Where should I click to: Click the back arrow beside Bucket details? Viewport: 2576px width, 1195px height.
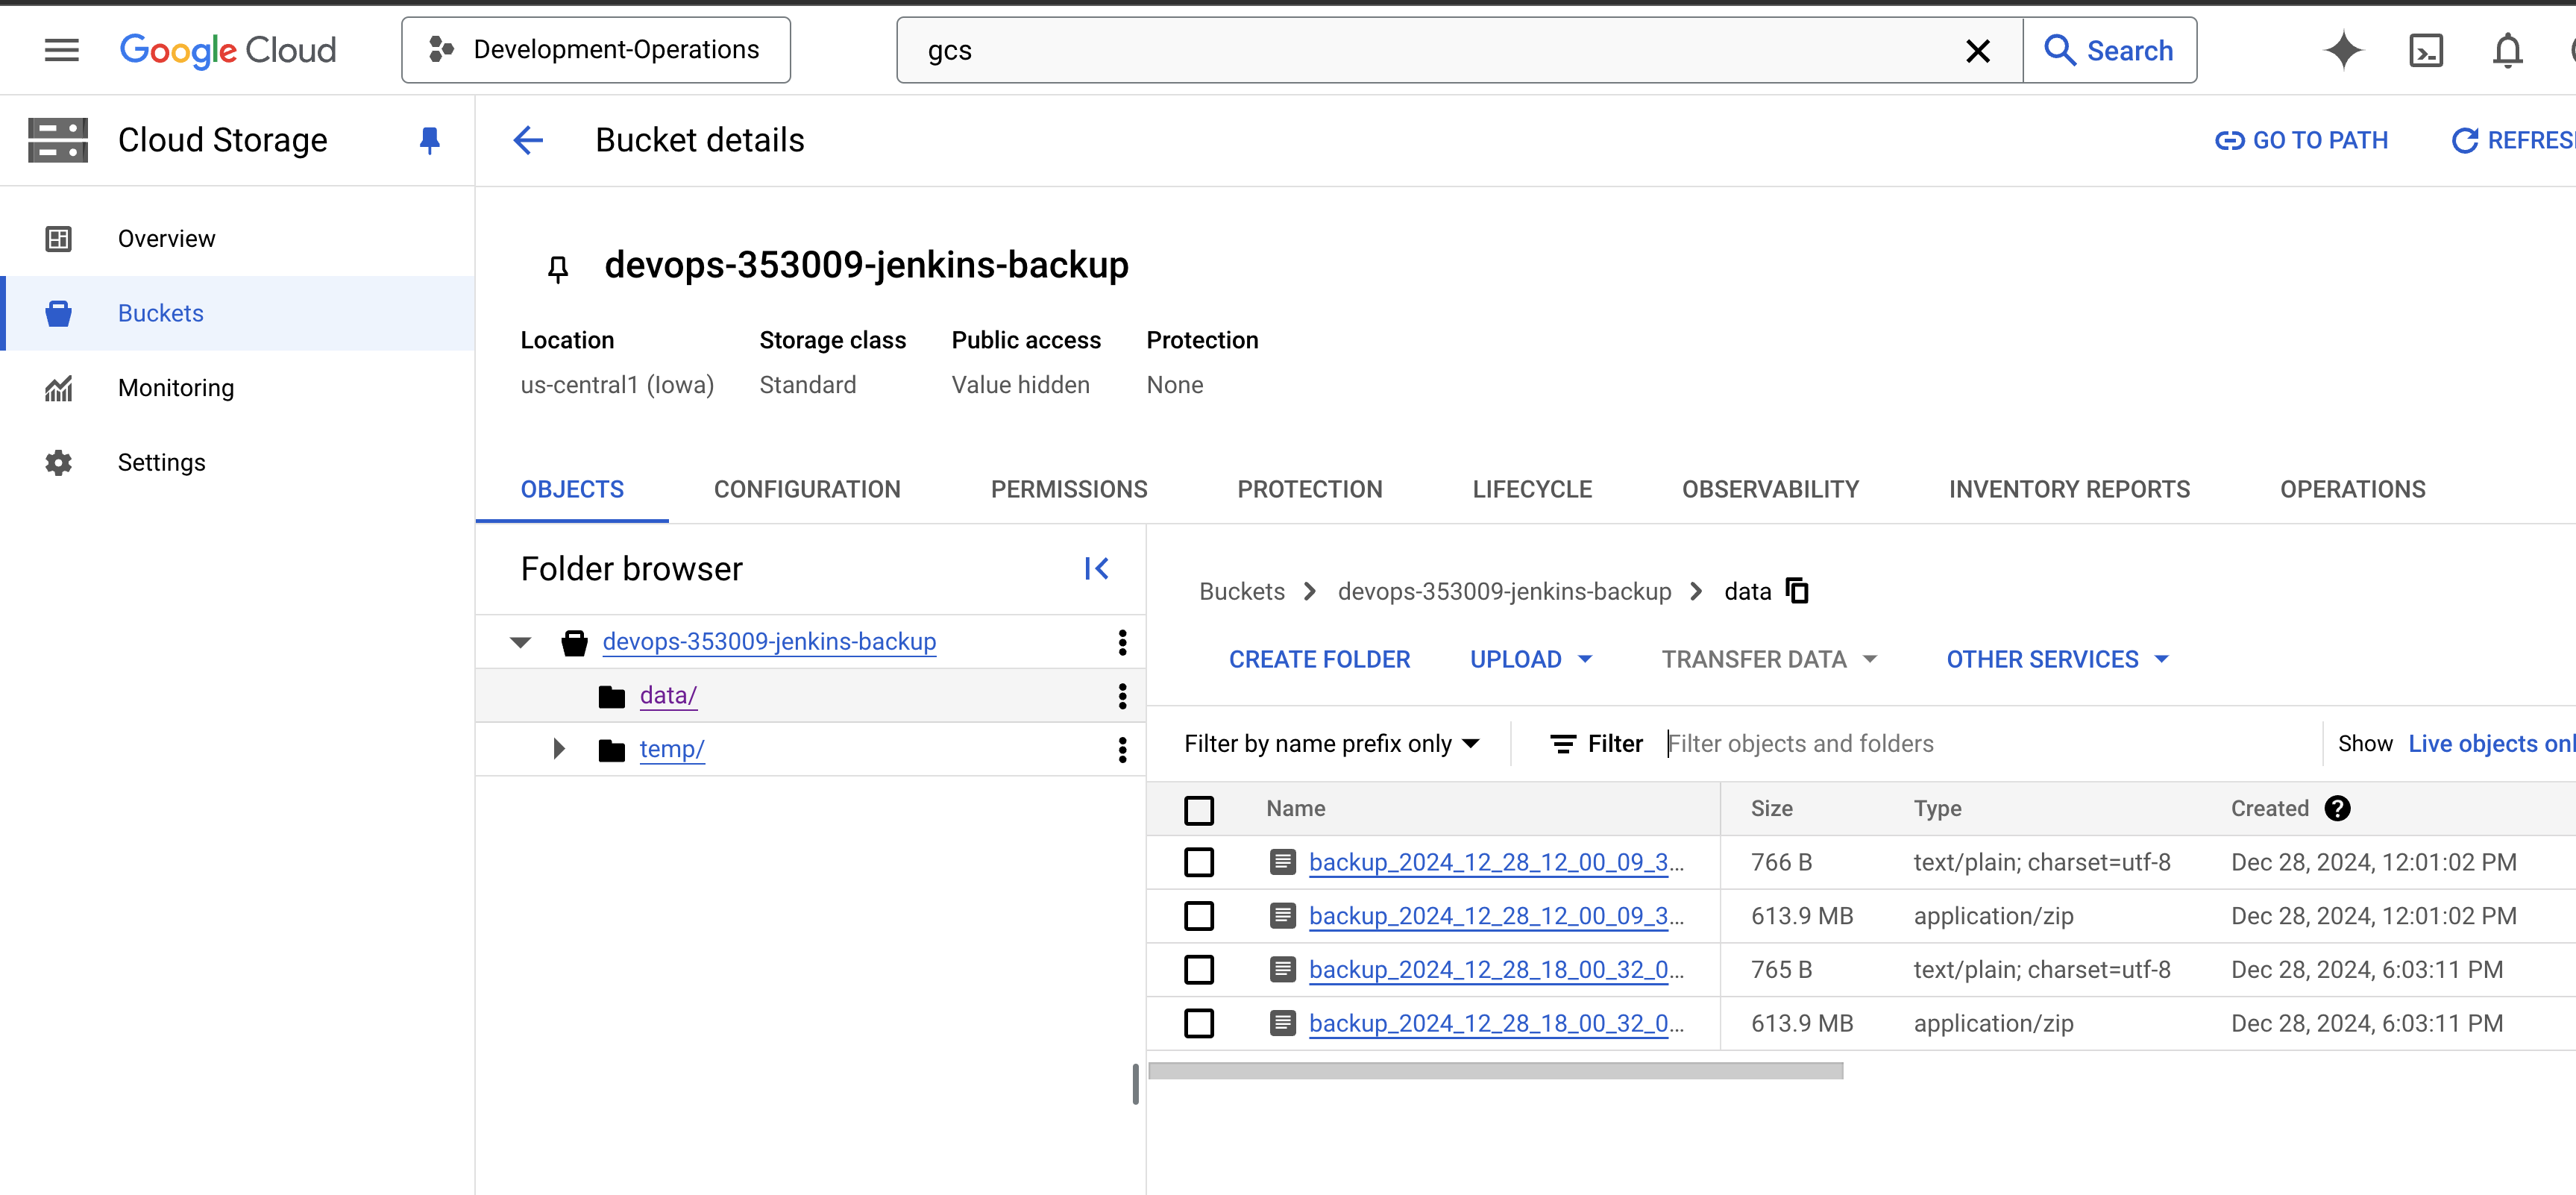coord(528,140)
